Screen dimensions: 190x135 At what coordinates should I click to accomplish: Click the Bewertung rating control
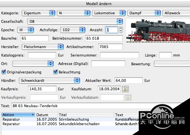point(172,64)
